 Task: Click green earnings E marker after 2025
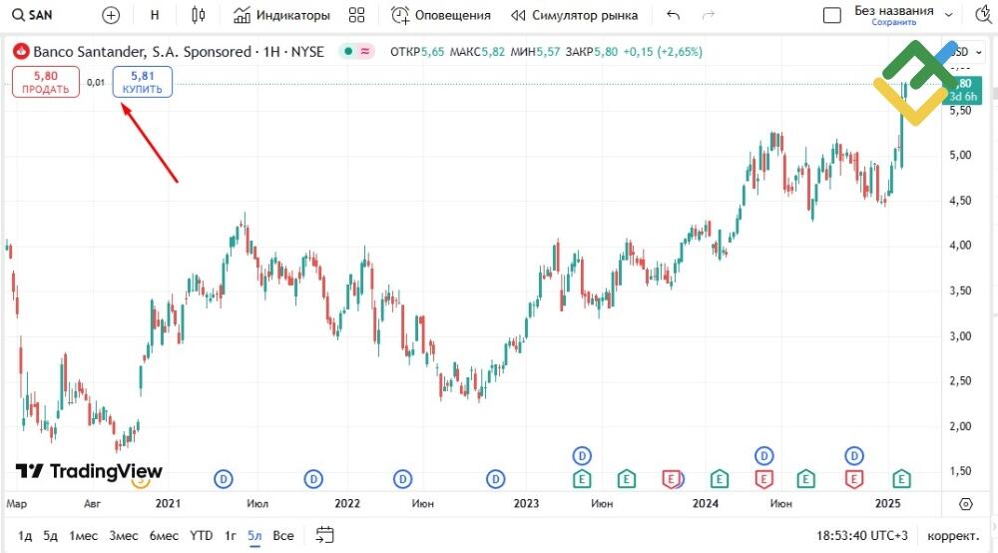tap(901, 478)
